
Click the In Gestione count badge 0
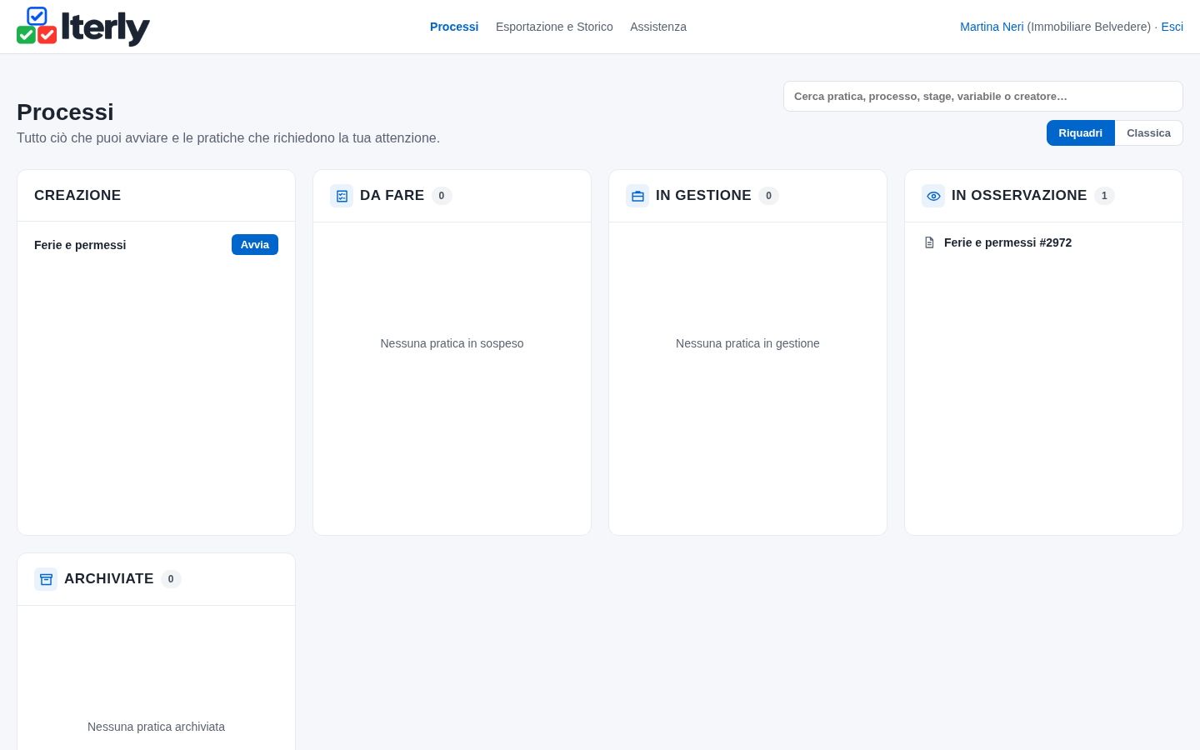[768, 196]
